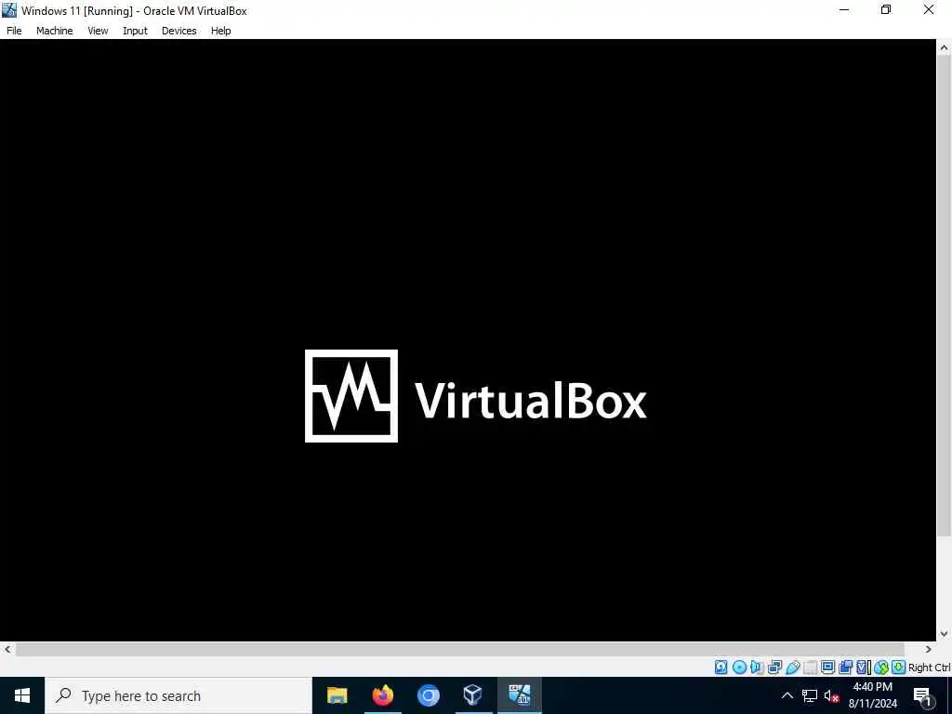Open VirtualBox Manager cube icon in taskbar
952x714 pixels.
tap(473, 695)
